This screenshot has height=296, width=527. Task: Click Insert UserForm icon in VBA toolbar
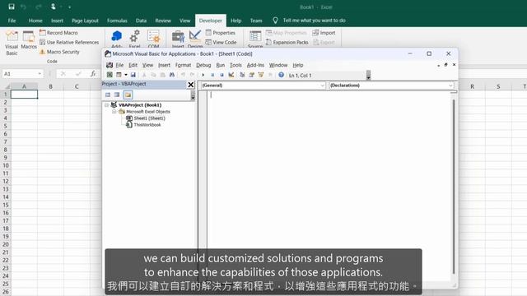(x=119, y=75)
